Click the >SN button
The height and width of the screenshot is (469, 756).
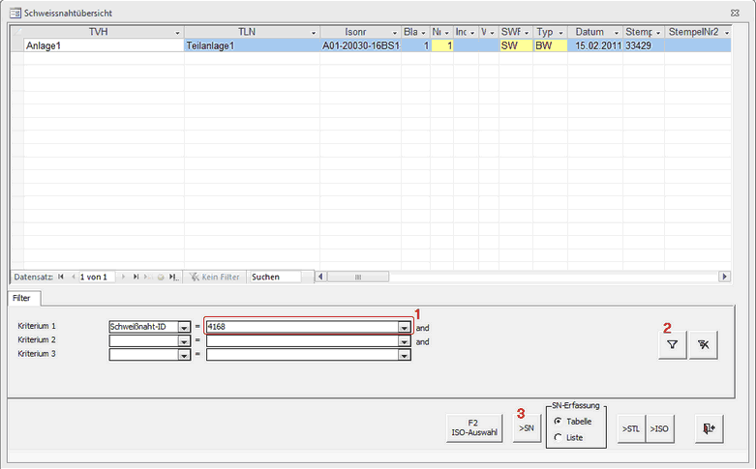[x=526, y=427]
